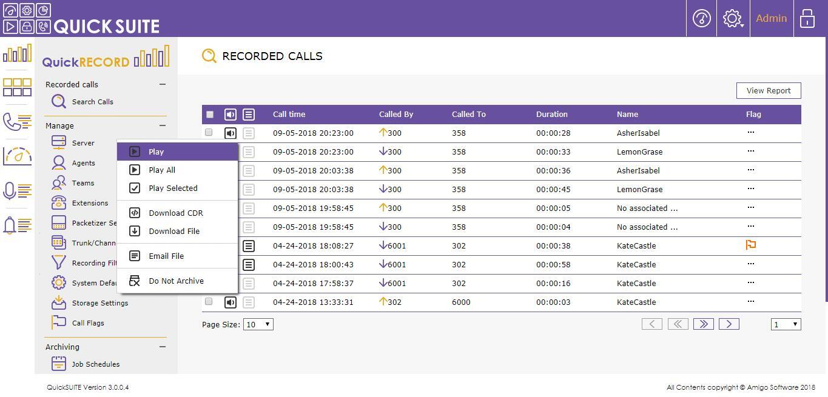This screenshot has width=828, height=397.
Task: Open the Page Size dropdown
Action: (x=257, y=324)
